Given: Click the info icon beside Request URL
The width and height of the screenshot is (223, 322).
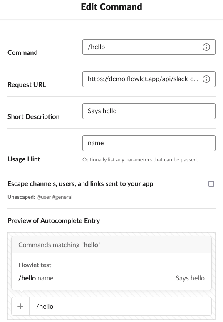Looking at the screenshot, I should click(x=206, y=79).
